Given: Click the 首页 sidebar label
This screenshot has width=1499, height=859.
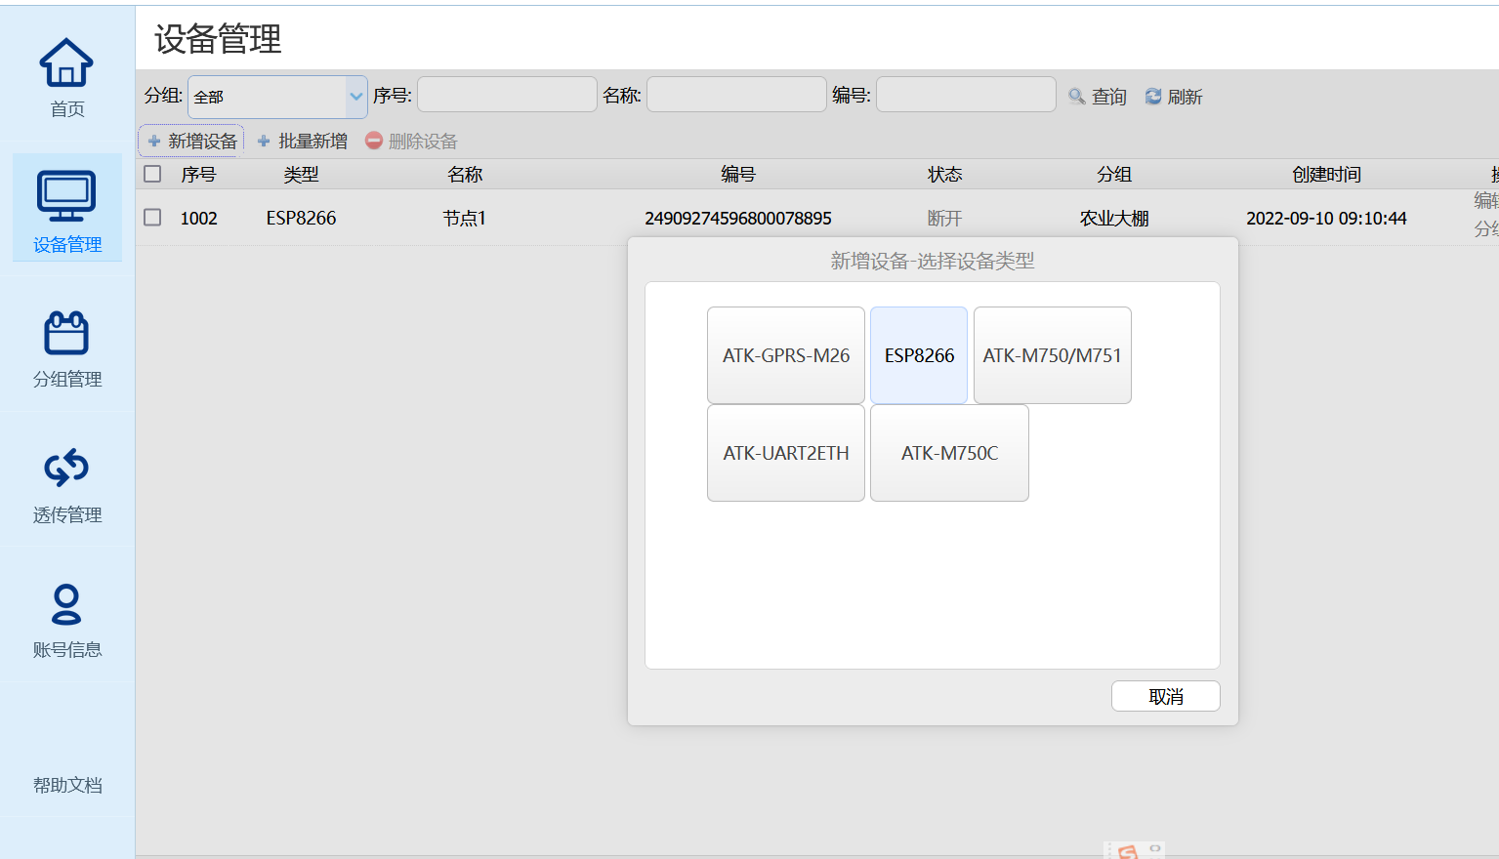Looking at the screenshot, I should [67, 109].
